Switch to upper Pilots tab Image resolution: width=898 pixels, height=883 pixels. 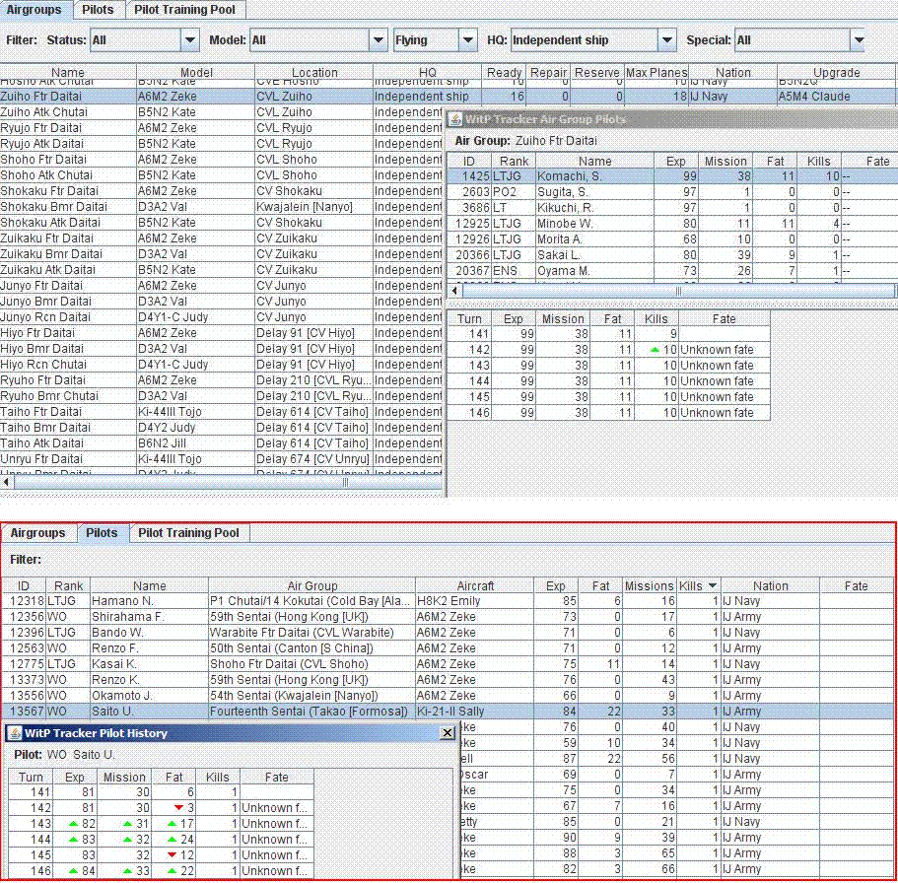pos(98,10)
